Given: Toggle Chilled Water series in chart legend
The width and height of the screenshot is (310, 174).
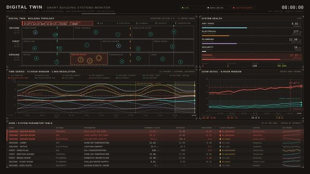Looking at the screenshot, I should [45, 78].
